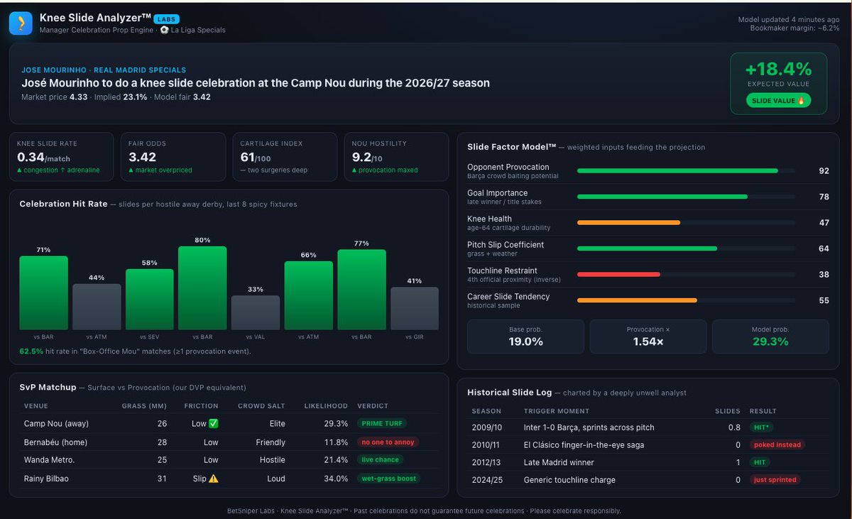Viewport: 852px width, 519px height.
Task: Click the 'no one to annoy' verdict badge
Action: coord(388,442)
